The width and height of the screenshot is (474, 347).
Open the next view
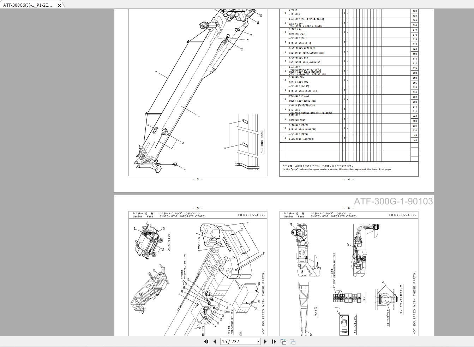pyautogui.click(x=292, y=342)
